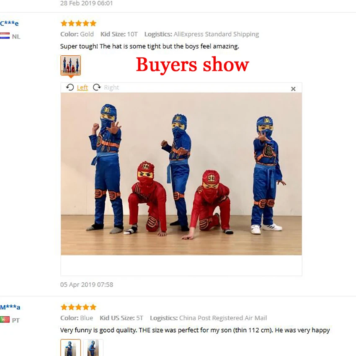Click the PT country code label
The width and height of the screenshot is (356, 356).
pyautogui.click(x=16, y=320)
